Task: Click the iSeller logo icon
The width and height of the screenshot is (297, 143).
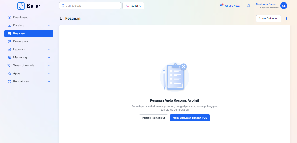Action: click(x=21, y=6)
